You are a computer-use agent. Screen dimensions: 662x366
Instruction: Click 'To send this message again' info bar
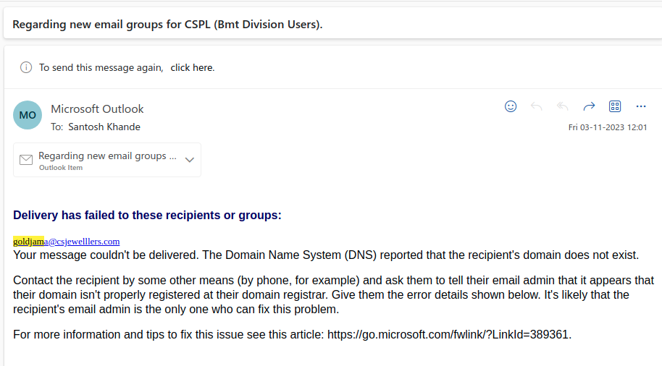(x=333, y=67)
